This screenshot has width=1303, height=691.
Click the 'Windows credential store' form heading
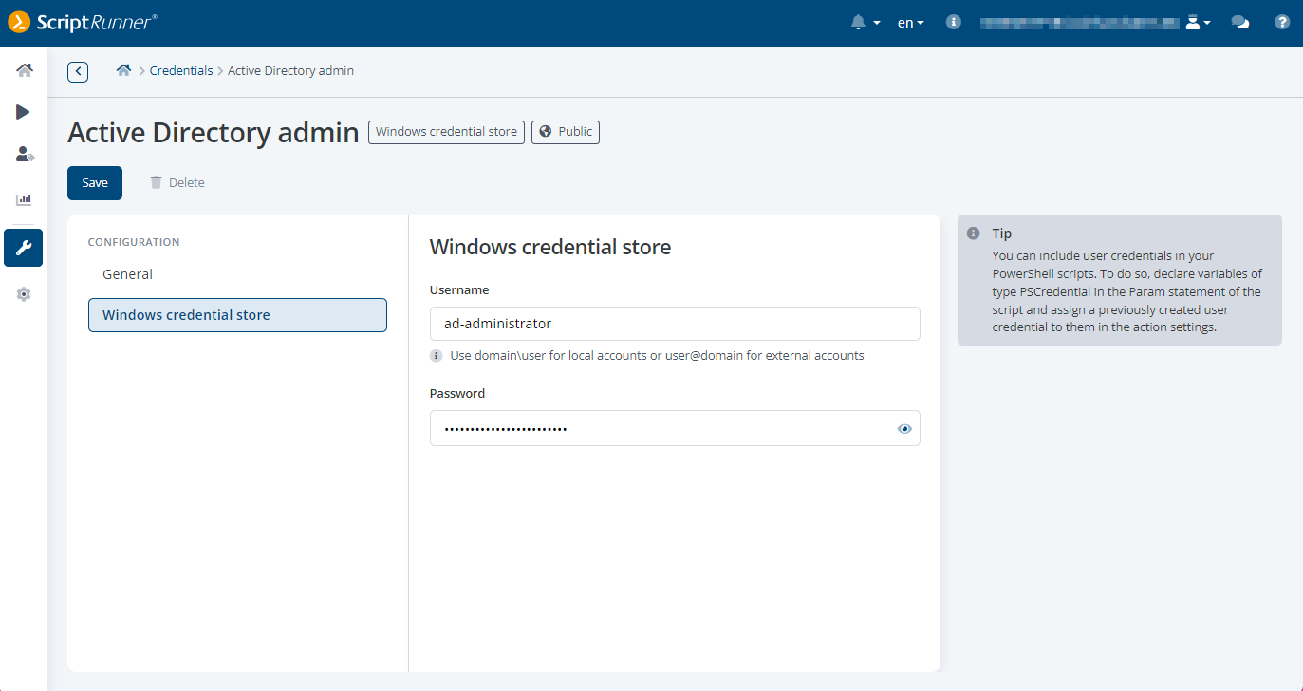click(550, 248)
